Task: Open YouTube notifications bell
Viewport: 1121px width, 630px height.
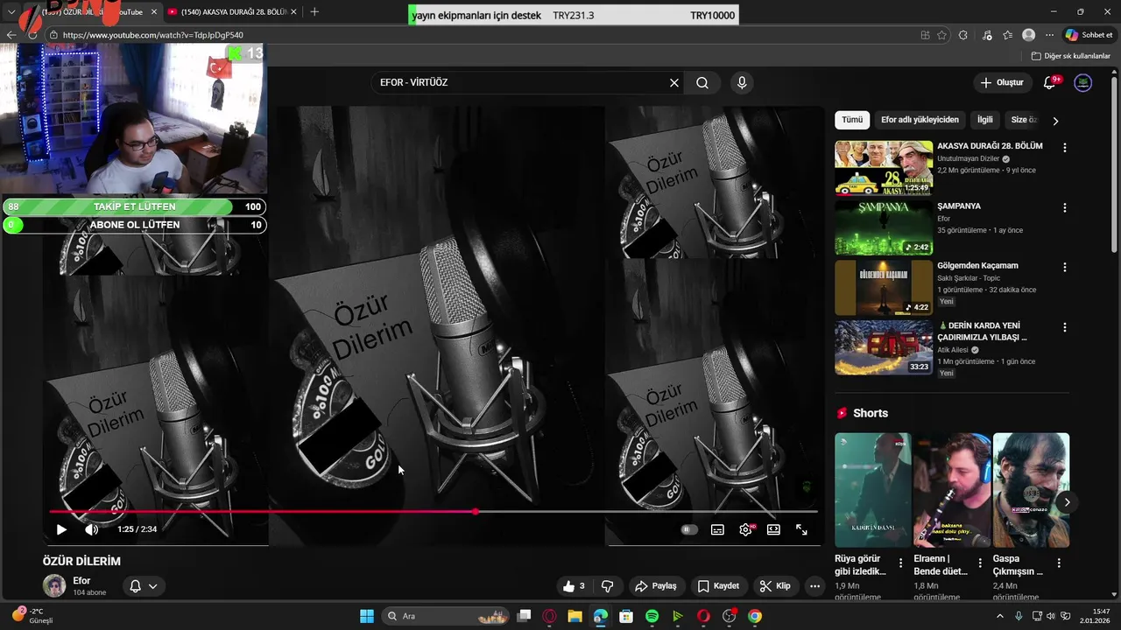Action: point(1050,83)
